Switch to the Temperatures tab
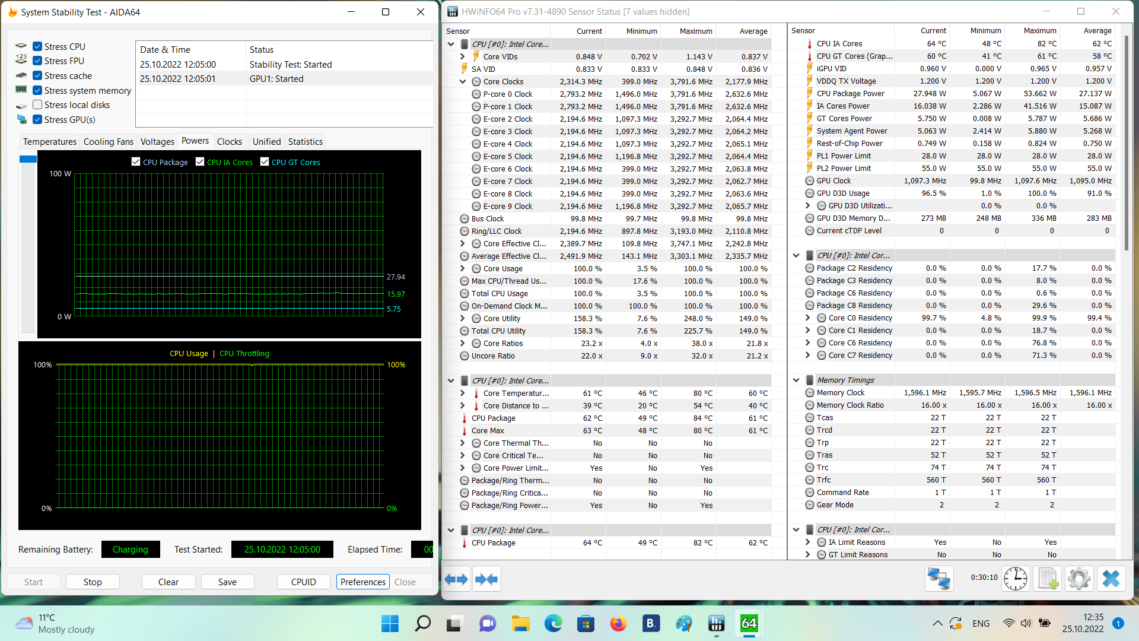 [x=49, y=142]
